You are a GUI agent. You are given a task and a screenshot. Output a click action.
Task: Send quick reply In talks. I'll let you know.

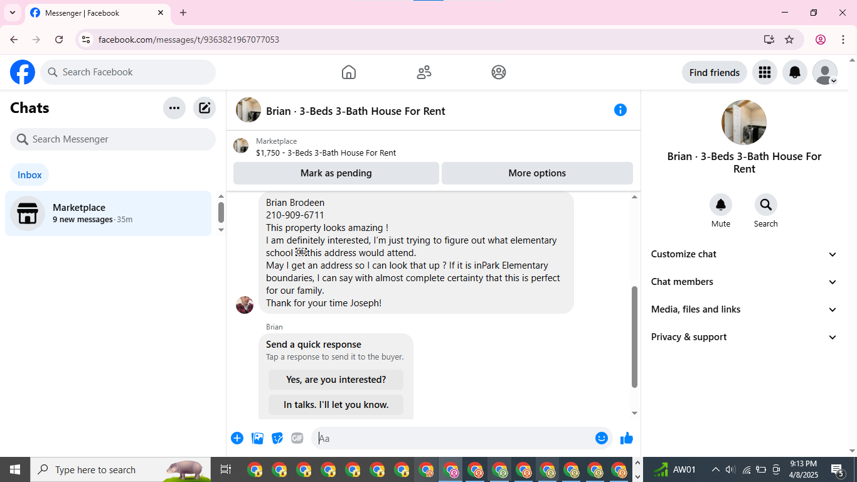point(336,405)
